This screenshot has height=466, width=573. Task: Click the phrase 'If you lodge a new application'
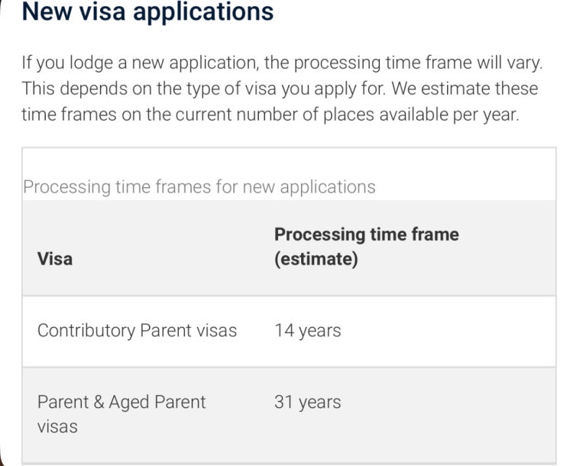(x=138, y=63)
